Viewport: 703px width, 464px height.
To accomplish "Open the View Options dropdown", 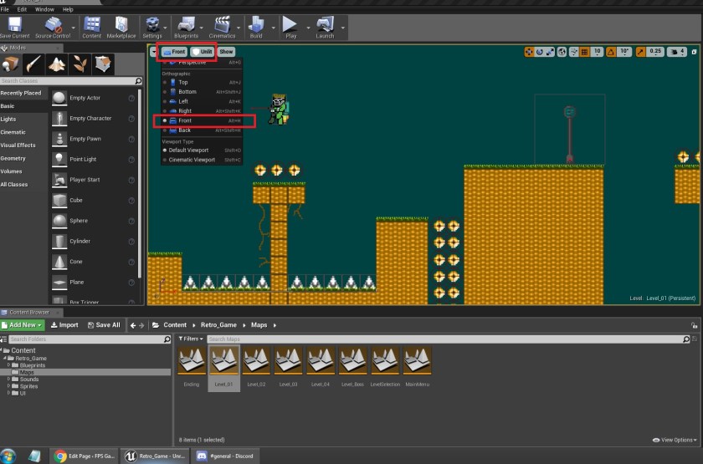I will click(x=674, y=440).
